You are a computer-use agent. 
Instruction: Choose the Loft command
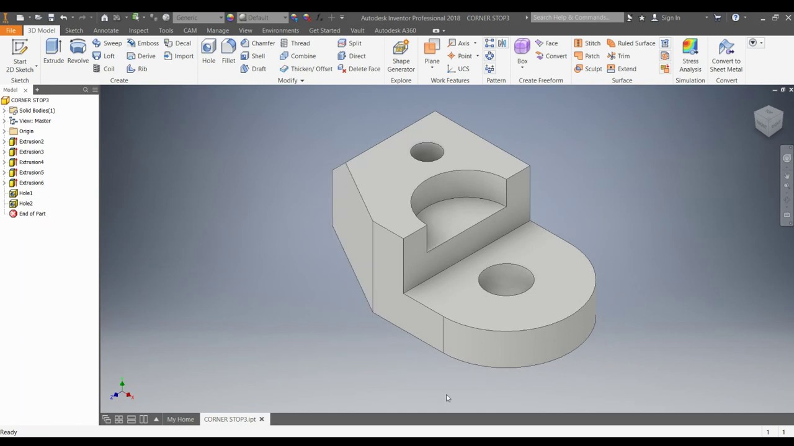(104, 56)
